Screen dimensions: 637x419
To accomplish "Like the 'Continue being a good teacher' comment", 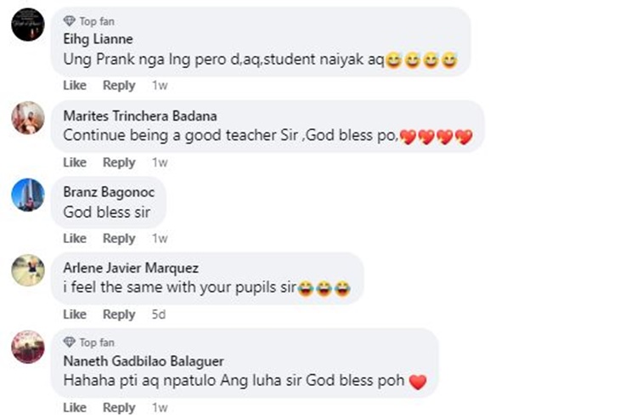I will pos(75,162).
